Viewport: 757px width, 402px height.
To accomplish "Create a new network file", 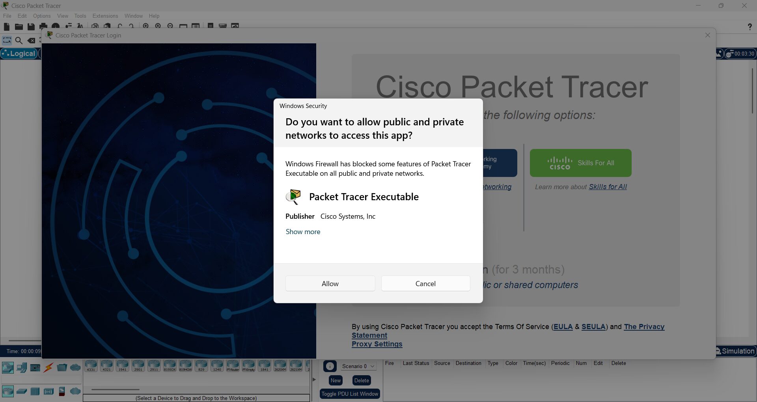I will click(x=6, y=26).
